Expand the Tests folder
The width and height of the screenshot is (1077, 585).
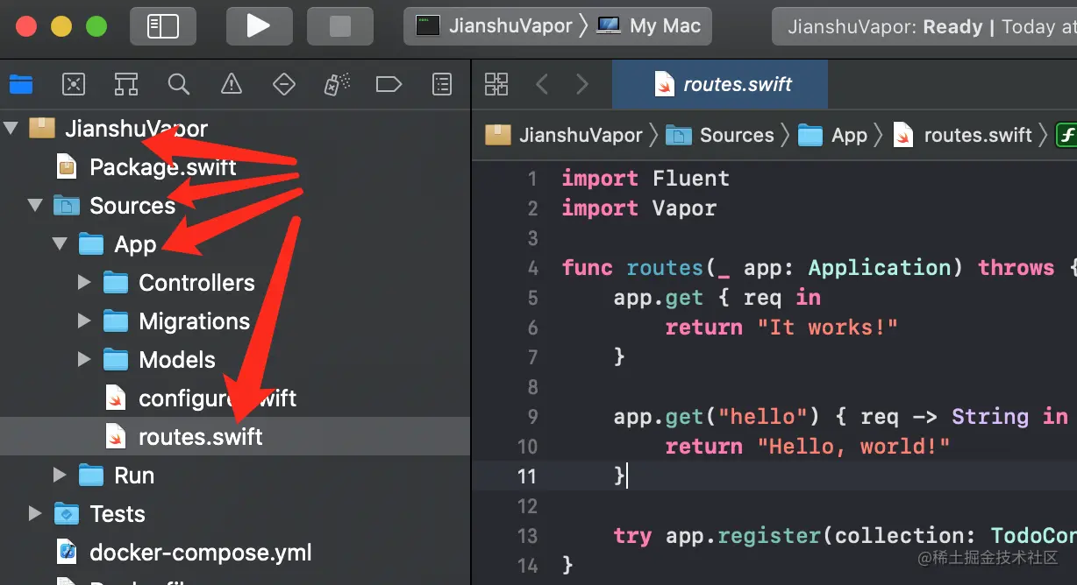[x=35, y=514]
